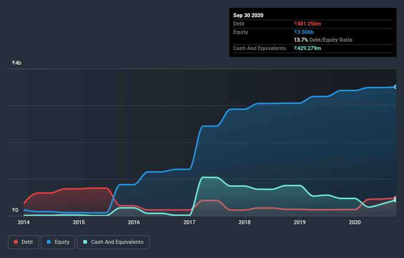Click the ₹4b y-axis label
Image resolution: width=404 pixels, height=258 pixels.
coord(17,63)
